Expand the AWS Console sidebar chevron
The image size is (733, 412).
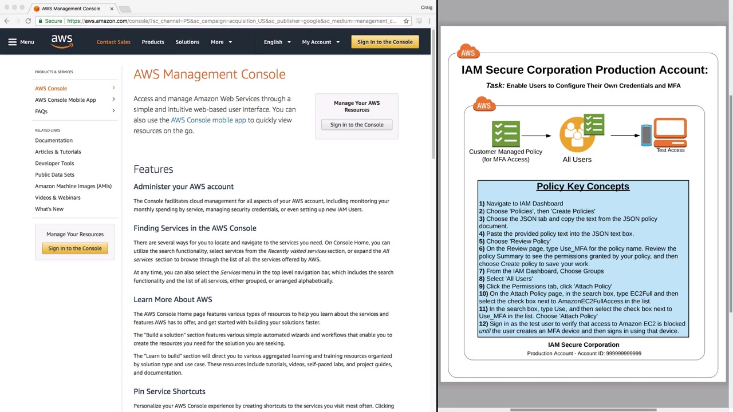click(113, 88)
